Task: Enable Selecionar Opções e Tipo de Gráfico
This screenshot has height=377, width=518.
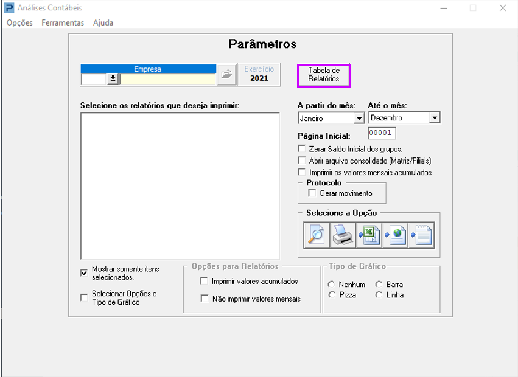Action: (x=84, y=297)
